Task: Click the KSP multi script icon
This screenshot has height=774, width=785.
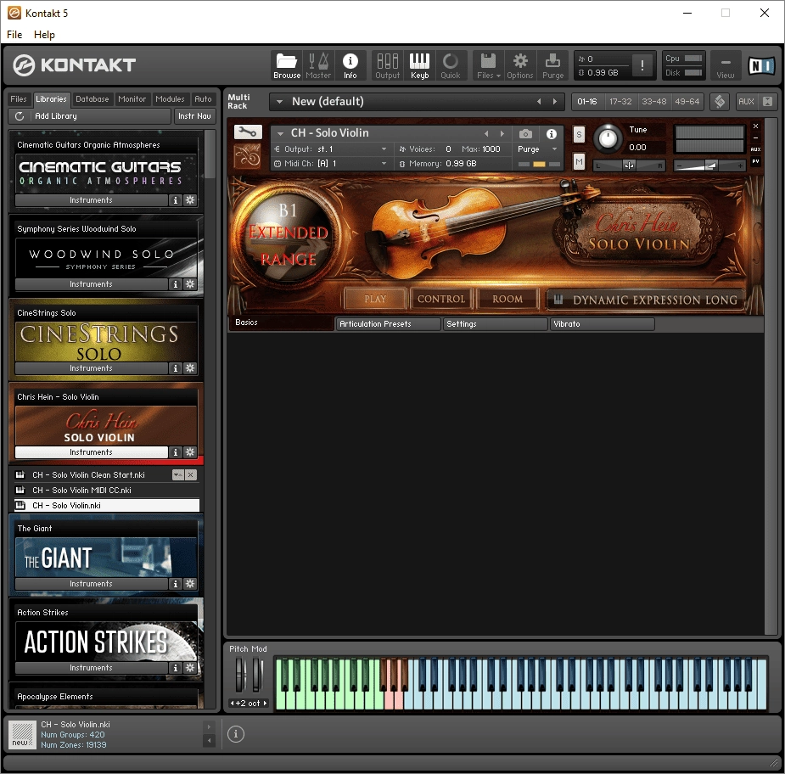Action: point(720,102)
